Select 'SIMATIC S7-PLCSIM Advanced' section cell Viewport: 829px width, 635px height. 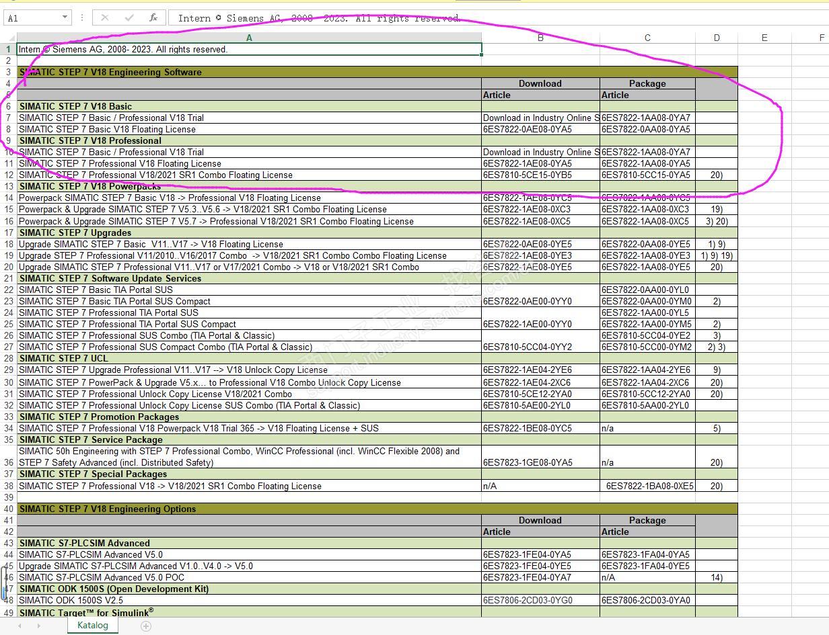click(249, 543)
